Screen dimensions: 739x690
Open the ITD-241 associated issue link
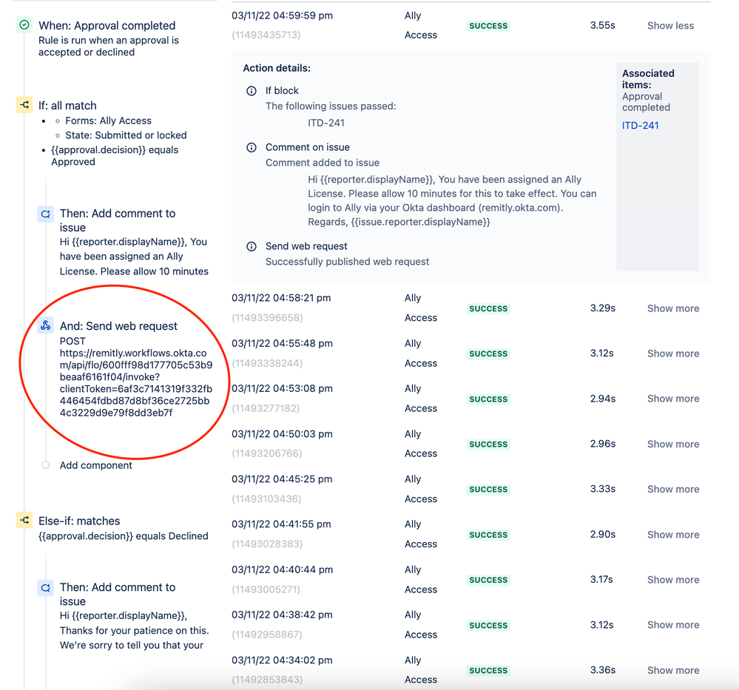click(640, 126)
